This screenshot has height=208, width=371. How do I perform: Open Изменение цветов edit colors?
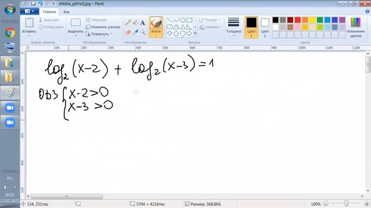coord(355,27)
